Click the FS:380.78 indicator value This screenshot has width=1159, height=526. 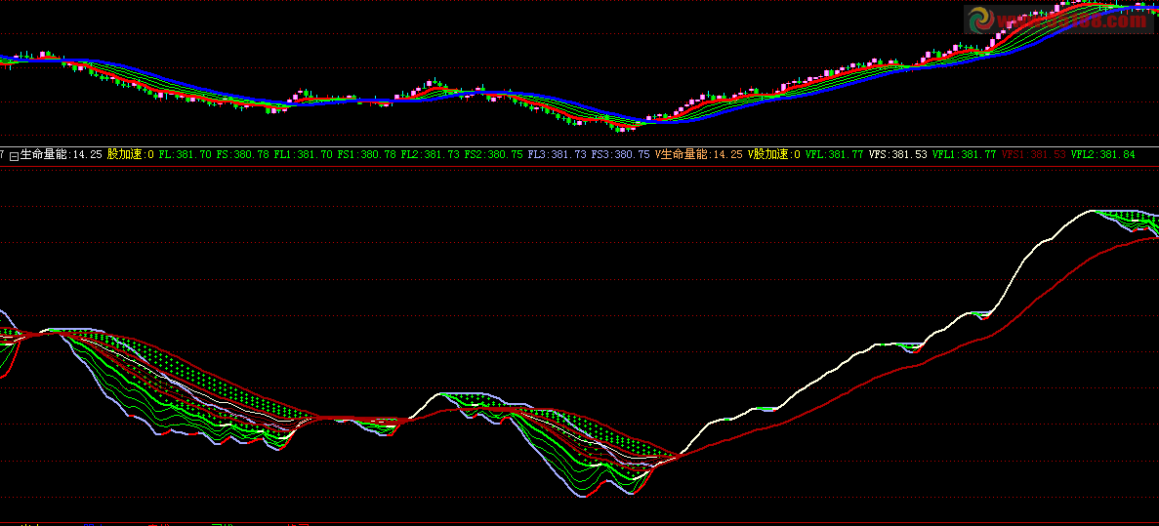[x=242, y=154]
